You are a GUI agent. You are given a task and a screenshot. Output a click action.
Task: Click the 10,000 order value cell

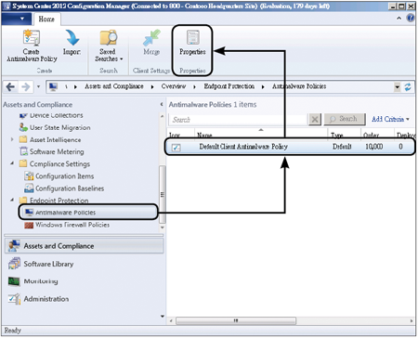(x=374, y=147)
